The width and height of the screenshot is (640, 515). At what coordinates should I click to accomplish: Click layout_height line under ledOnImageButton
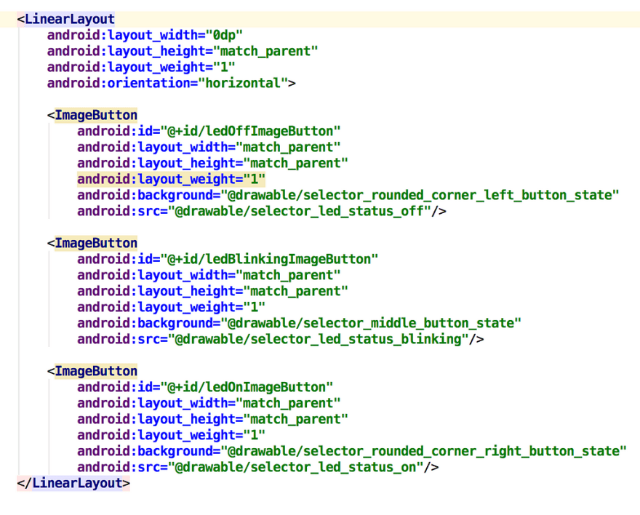(212, 419)
